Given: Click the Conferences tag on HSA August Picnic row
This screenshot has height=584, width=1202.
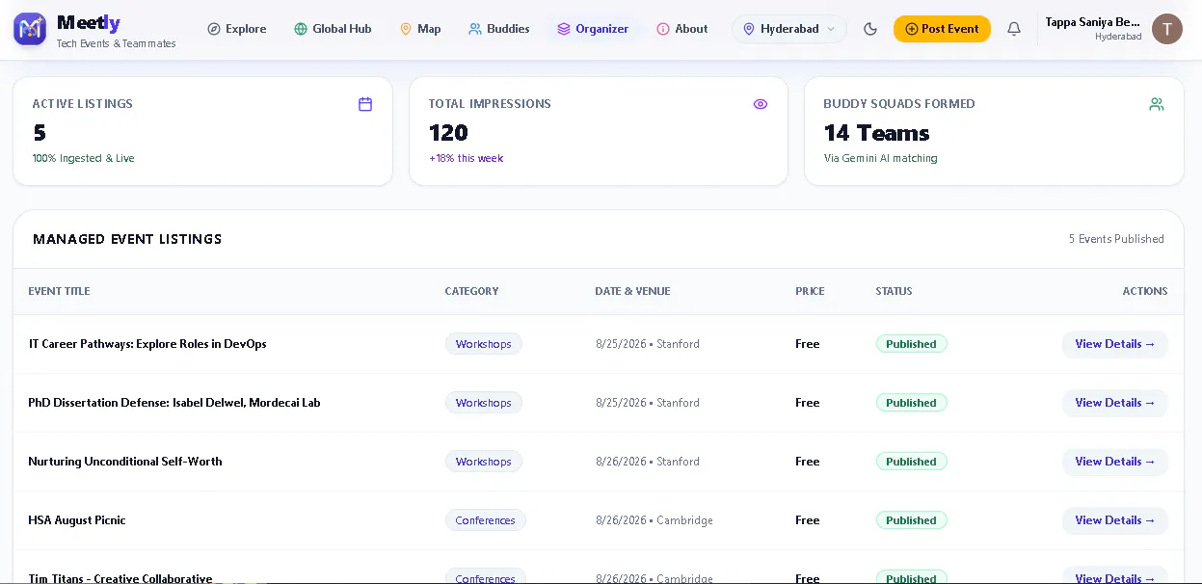Looking at the screenshot, I should tap(486, 520).
